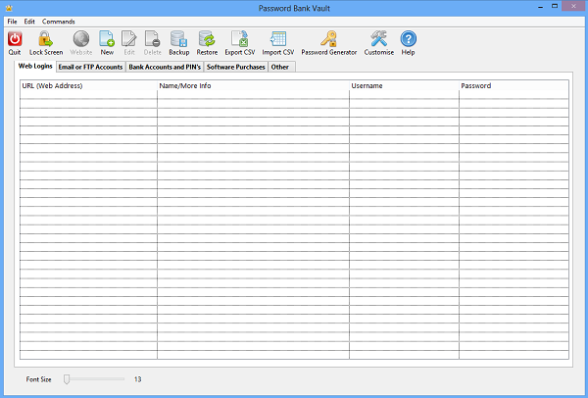Close the Password Bank Vault window
This screenshot has height=398, width=588.
point(573,6)
